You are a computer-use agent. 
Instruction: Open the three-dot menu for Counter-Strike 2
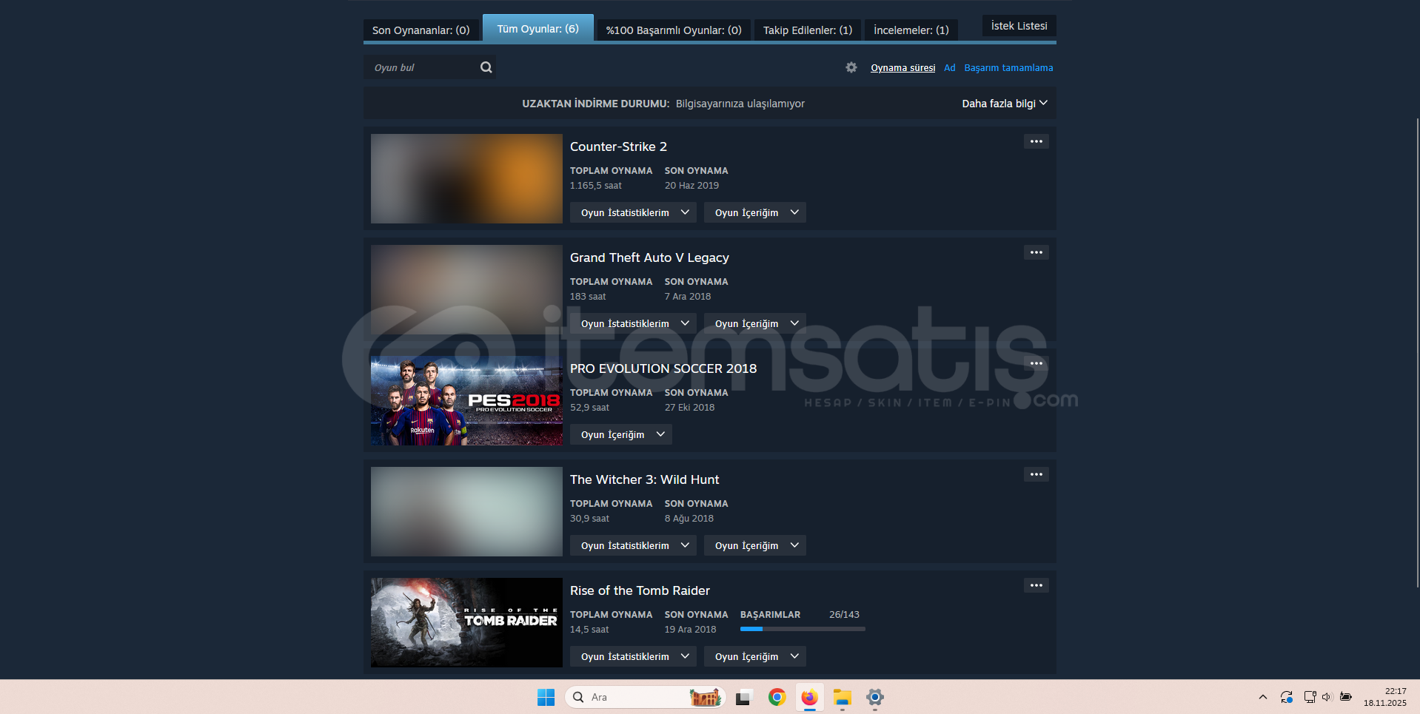click(x=1036, y=141)
